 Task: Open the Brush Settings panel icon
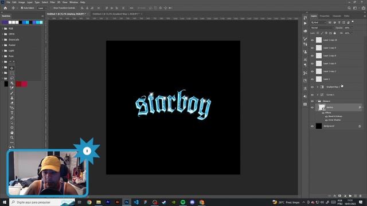(x=305, y=39)
